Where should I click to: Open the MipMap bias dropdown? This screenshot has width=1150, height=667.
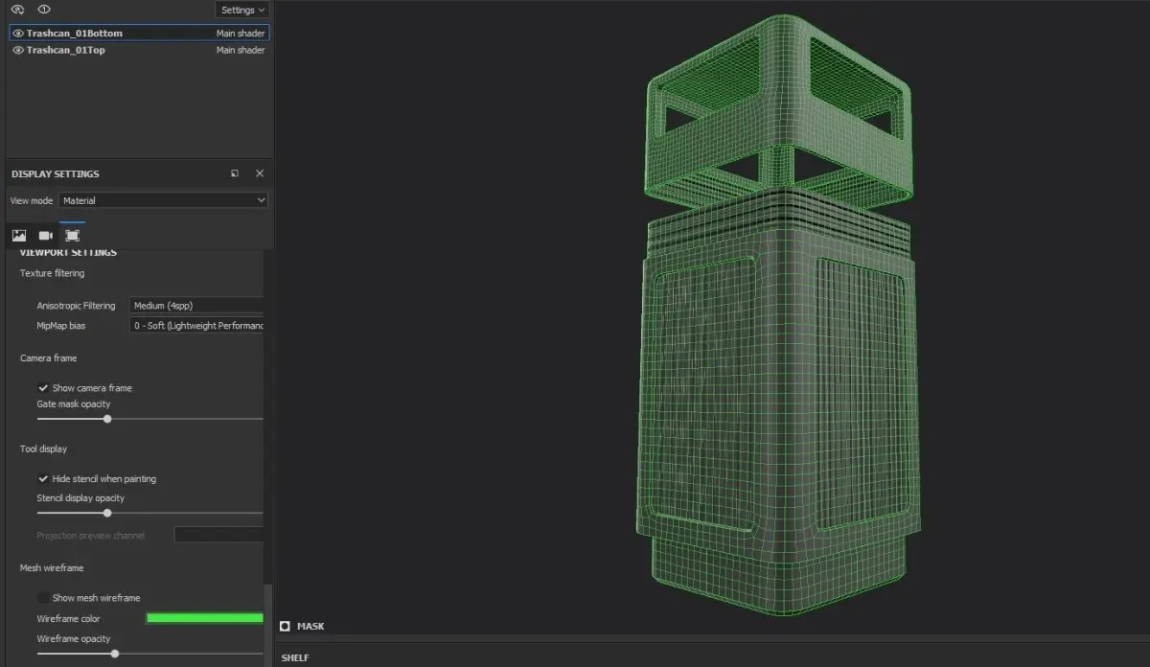click(195, 325)
